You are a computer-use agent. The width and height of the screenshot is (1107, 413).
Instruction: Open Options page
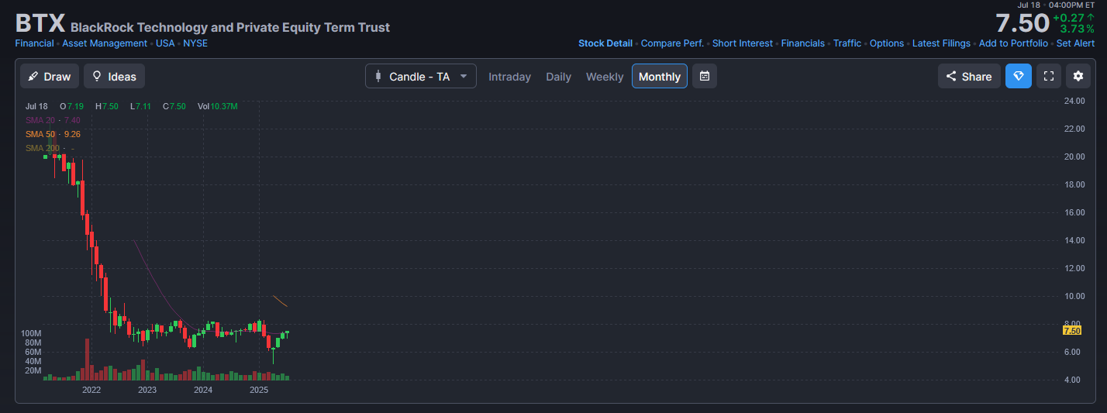(x=887, y=43)
